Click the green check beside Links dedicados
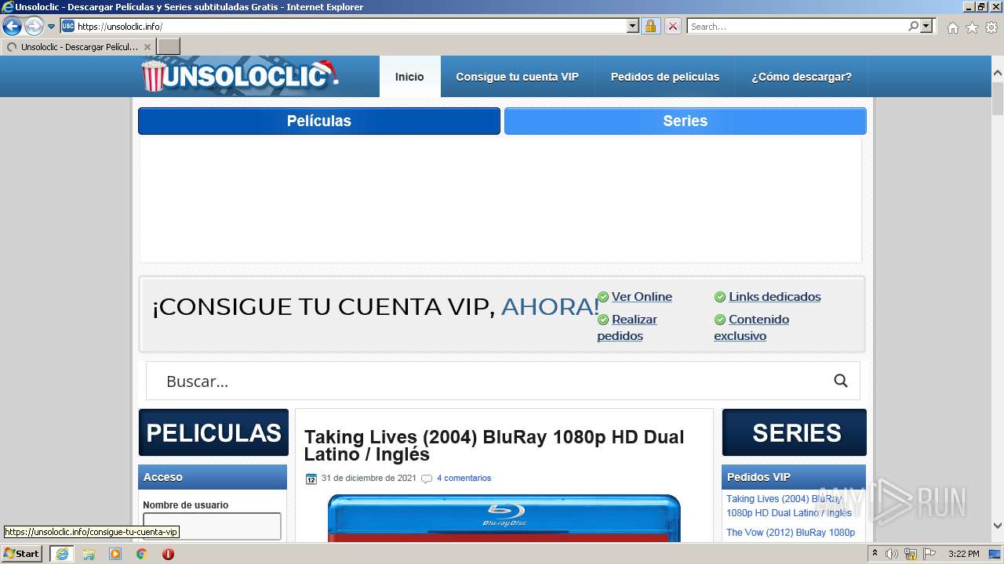Image resolution: width=1004 pixels, height=564 pixels. (x=720, y=297)
